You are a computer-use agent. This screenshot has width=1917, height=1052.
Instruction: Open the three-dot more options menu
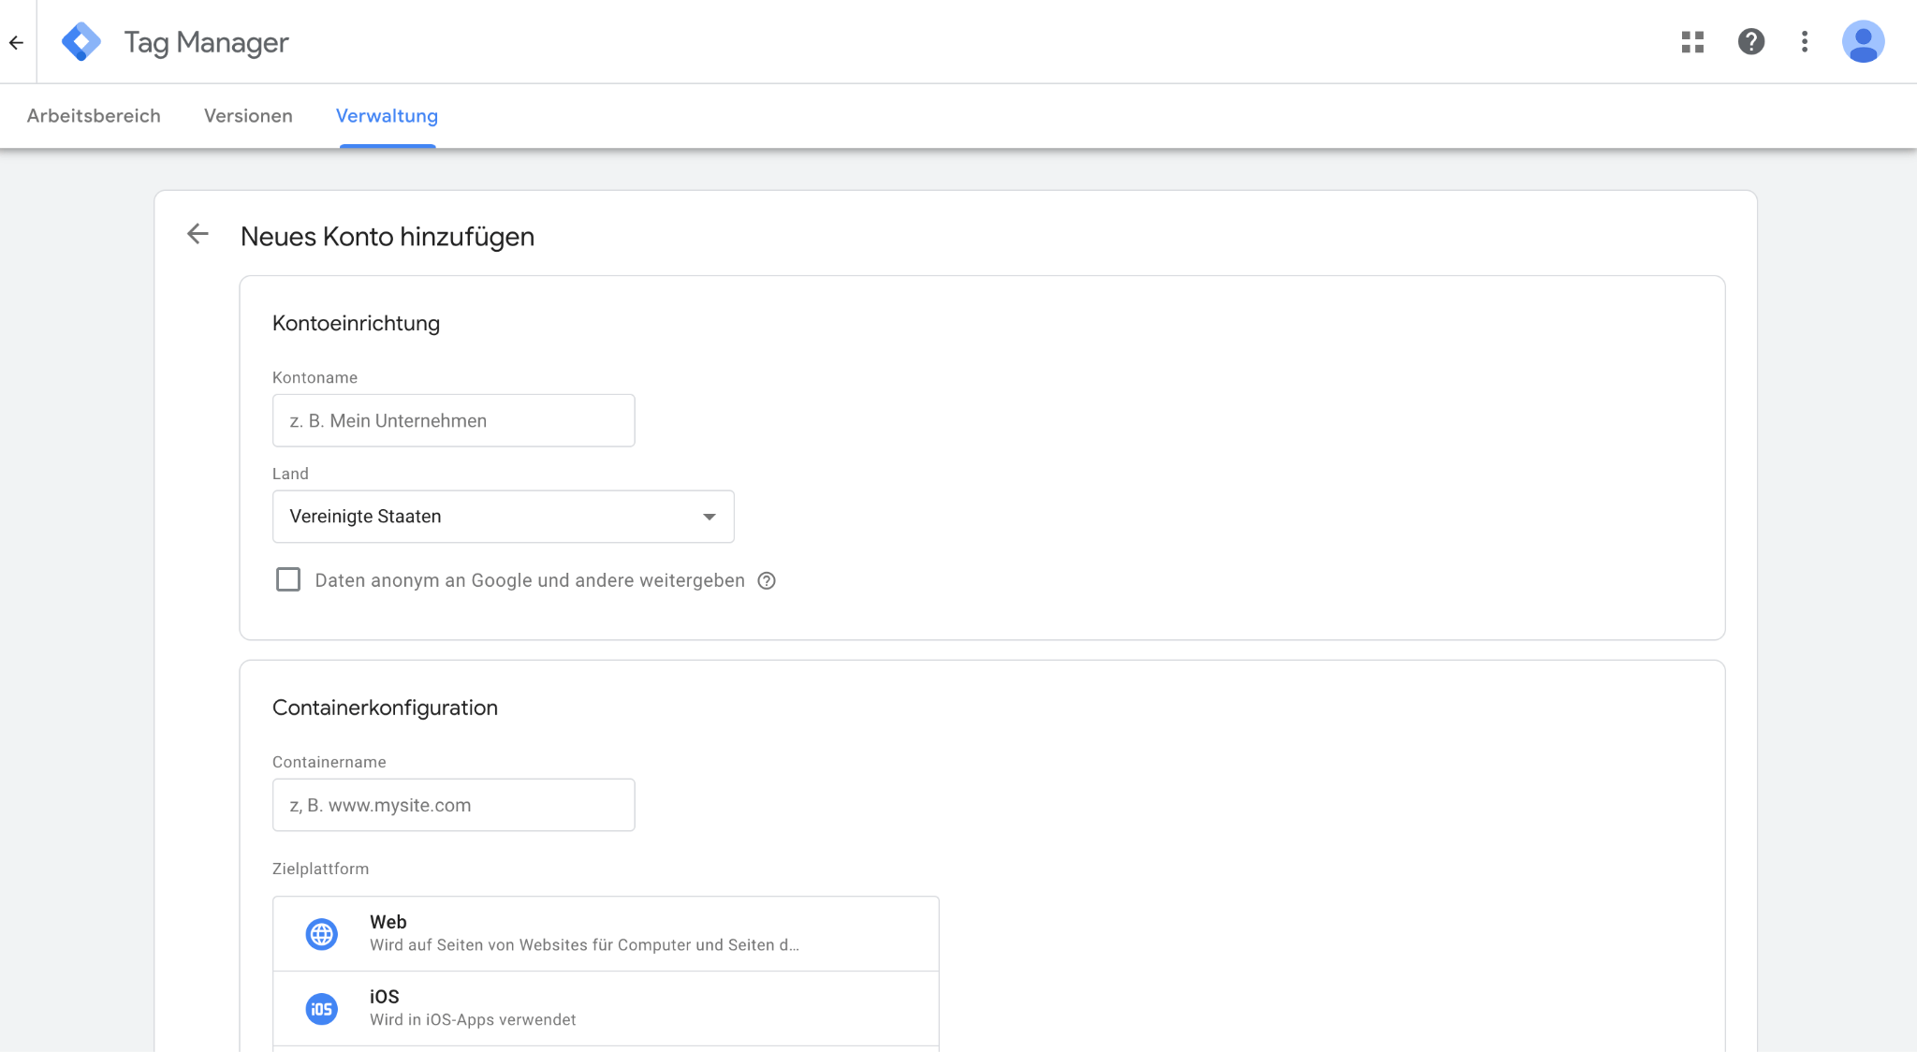click(x=1805, y=41)
